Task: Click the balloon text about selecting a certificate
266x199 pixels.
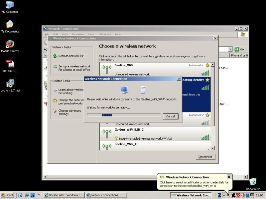Action: (194, 184)
